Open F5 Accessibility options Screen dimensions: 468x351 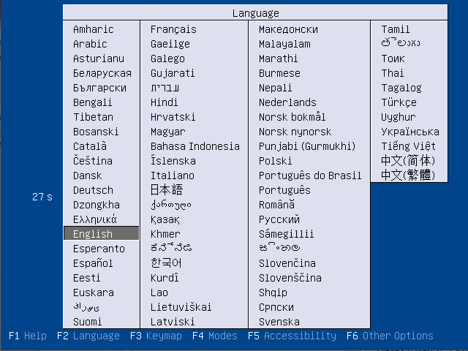(x=292, y=336)
